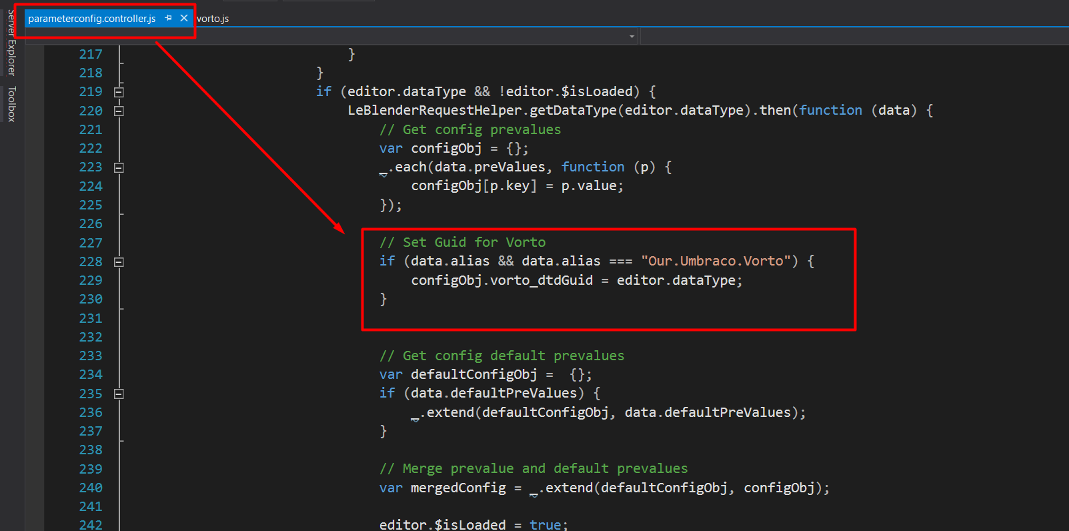This screenshot has height=531, width=1069.
Task: Click "LeBlenderRequestHelper" on line 220
Action: point(435,110)
